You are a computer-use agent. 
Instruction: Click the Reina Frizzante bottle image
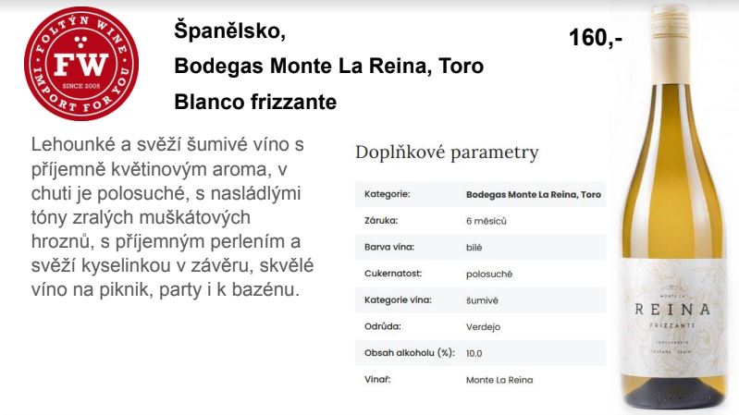point(675,206)
